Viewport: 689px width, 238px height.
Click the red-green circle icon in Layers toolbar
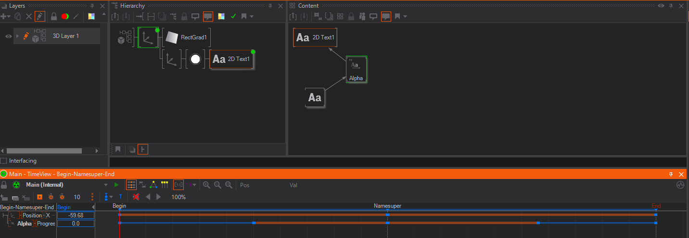pos(64,16)
